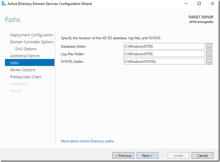Click the SYSVOL folder path field
The height and width of the screenshot is (162, 220).
(x=164, y=61)
